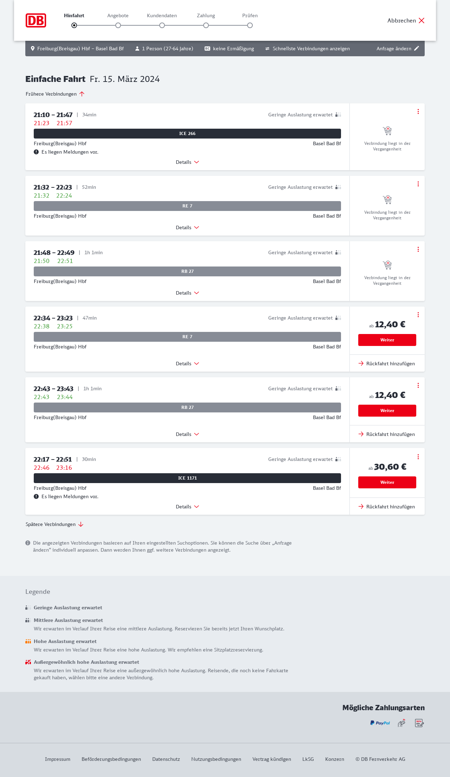Click the SEPA payment icon in footer
Screen dimensions: 450x777
pyautogui.click(x=419, y=723)
